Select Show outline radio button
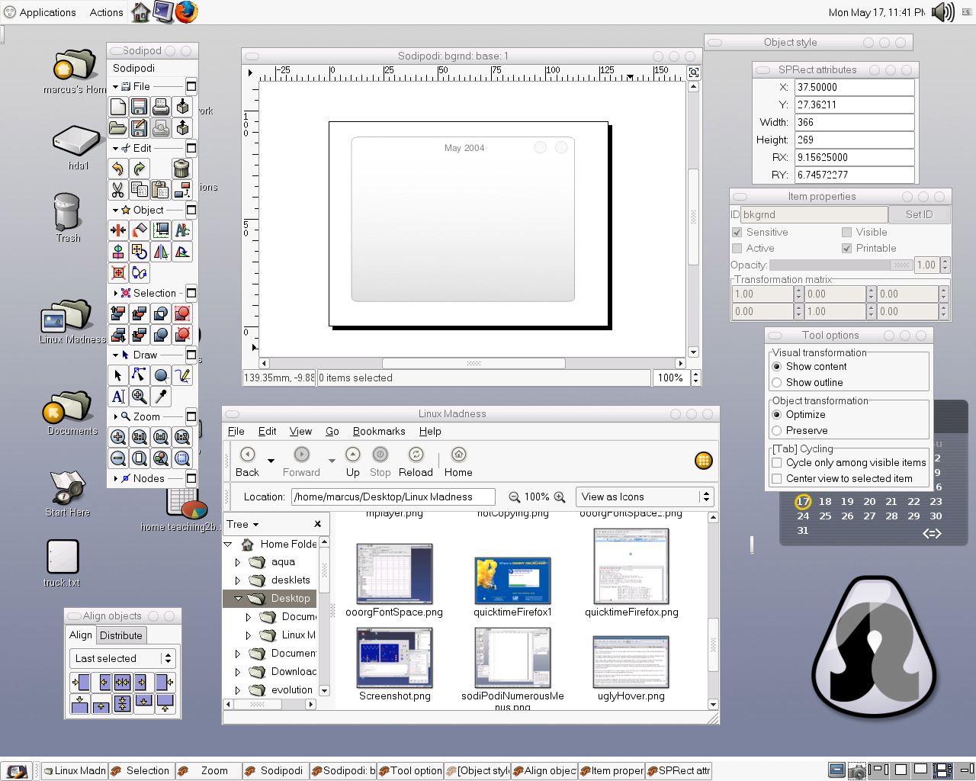976x781 pixels. [x=777, y=383]
